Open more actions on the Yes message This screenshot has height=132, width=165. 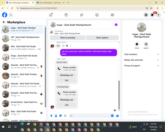coord(71,46)
